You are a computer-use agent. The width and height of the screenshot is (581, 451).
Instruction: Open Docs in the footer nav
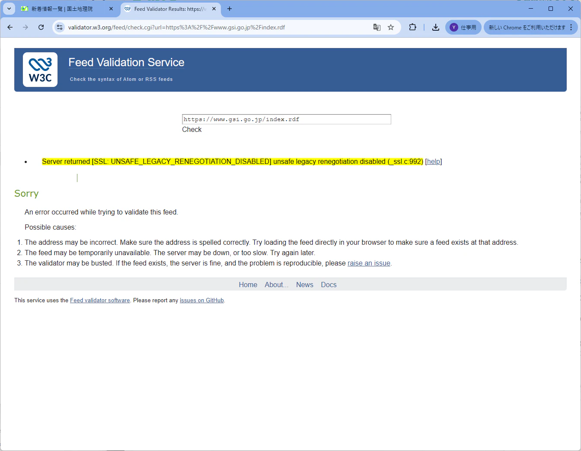[x=329, y=285]
